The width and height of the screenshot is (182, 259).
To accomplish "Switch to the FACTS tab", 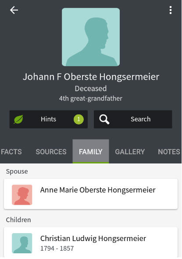I will point(11,152).
